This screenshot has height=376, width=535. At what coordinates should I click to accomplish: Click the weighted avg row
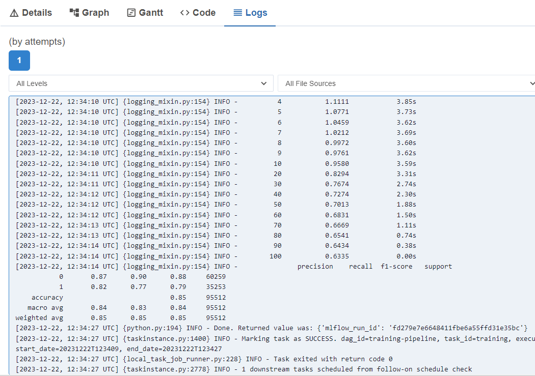(x=120, y=318)
